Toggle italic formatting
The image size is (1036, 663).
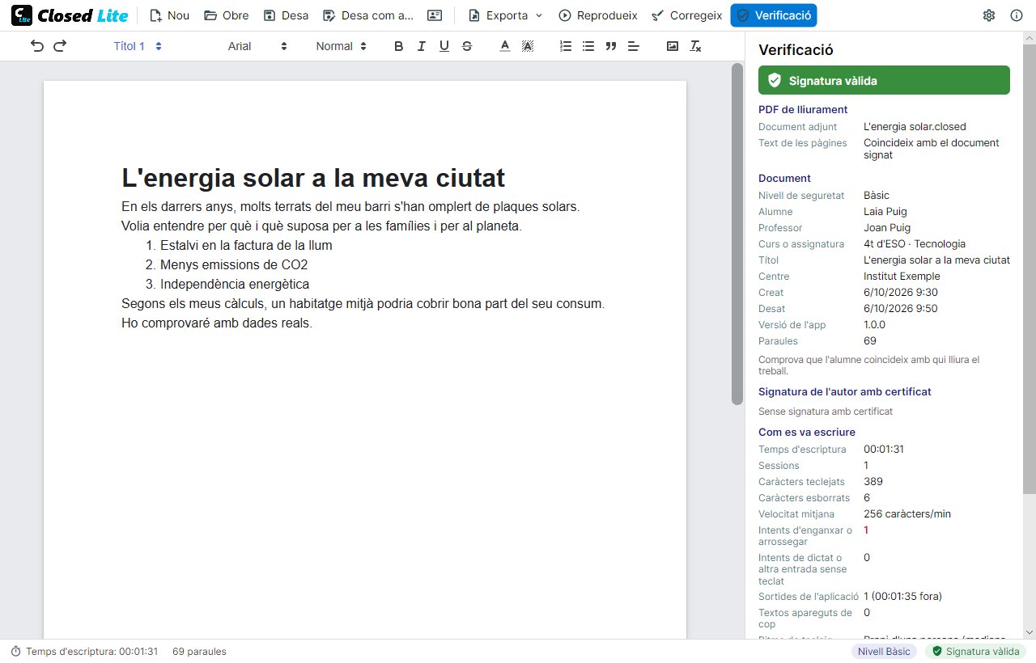[x=421, y=46]
